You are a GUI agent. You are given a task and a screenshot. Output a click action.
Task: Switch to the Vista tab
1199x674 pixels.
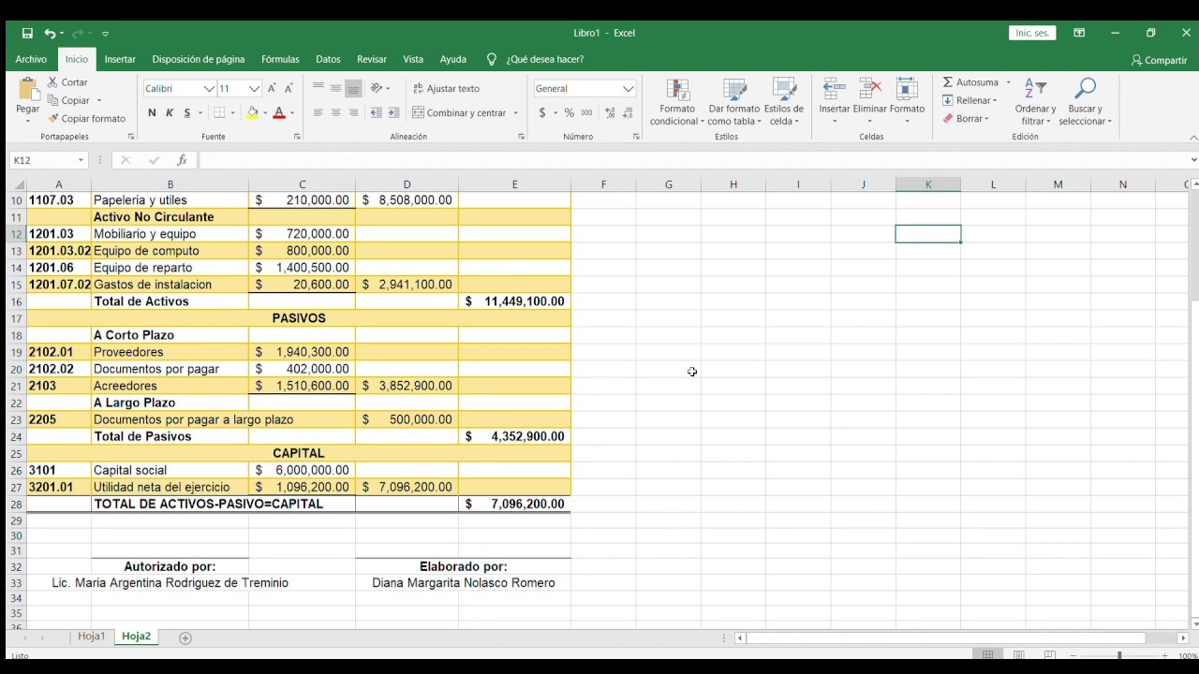[413, 59]
